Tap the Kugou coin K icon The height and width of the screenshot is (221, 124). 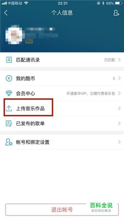click(x=9, y=78)
